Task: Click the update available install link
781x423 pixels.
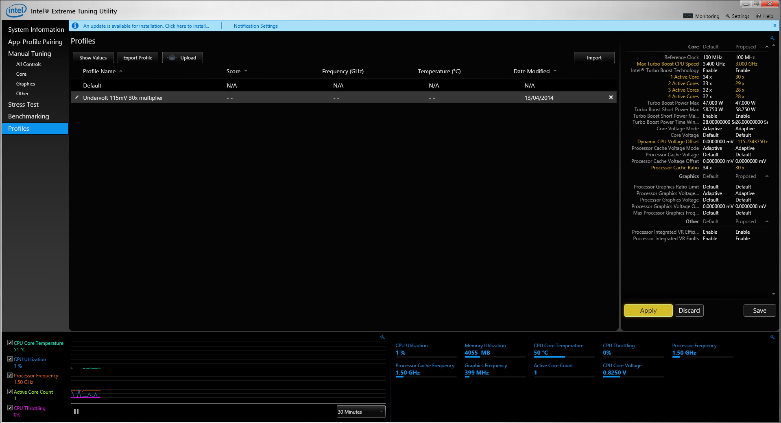Action: [x=146, y=26]
